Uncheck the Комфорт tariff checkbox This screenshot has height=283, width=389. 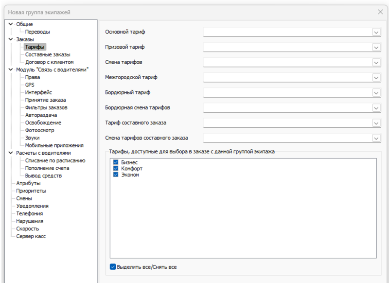tap(116, 168)
